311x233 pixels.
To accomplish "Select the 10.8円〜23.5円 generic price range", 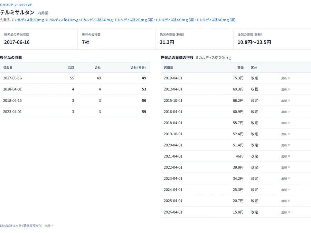I will 254,42.
